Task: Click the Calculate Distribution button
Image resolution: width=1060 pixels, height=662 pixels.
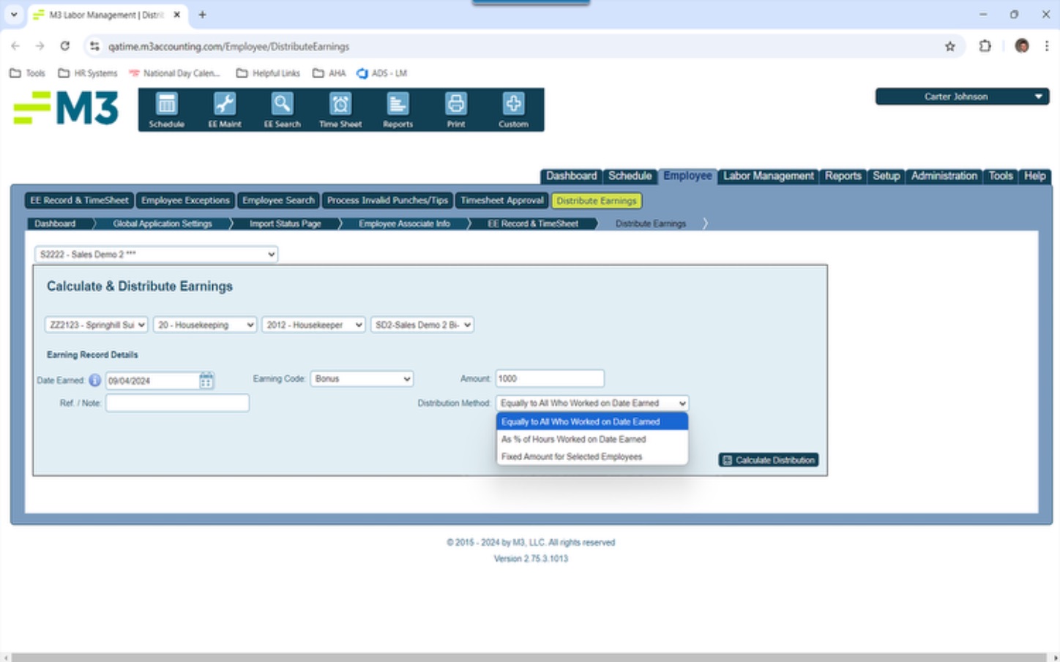Action: [x=769, y=460]
